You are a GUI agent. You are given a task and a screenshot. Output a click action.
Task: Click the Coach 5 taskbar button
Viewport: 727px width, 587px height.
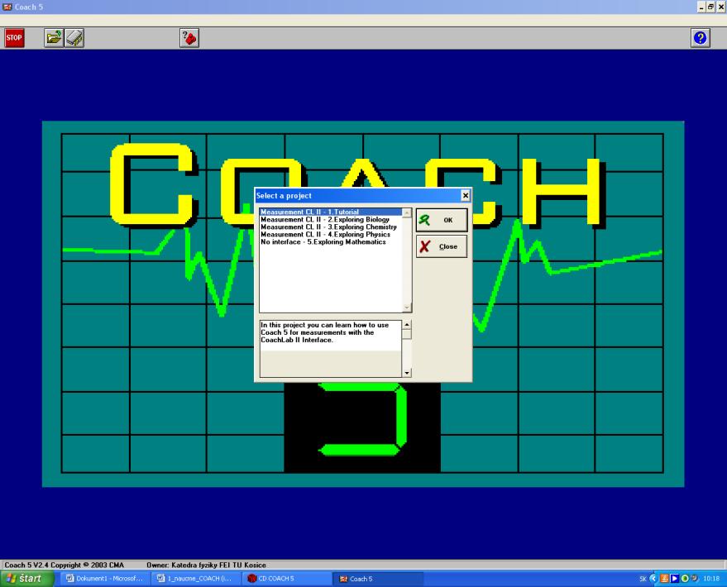click(x=378, y=579)
